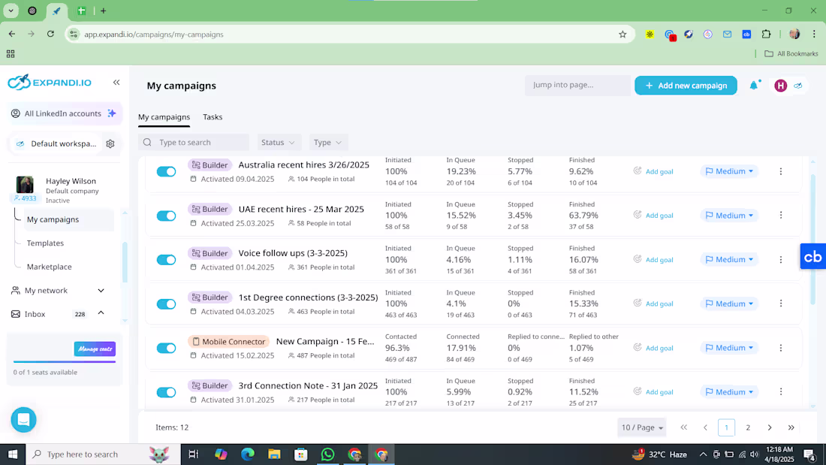Open the H profile avatar

781,86
